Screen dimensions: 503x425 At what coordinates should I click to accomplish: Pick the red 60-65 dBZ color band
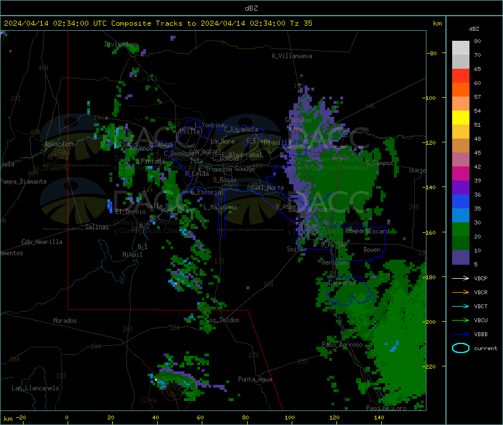[461, 75]
